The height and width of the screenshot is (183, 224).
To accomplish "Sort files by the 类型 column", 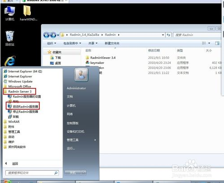I will pyautogui.click(x=180, y=50).
